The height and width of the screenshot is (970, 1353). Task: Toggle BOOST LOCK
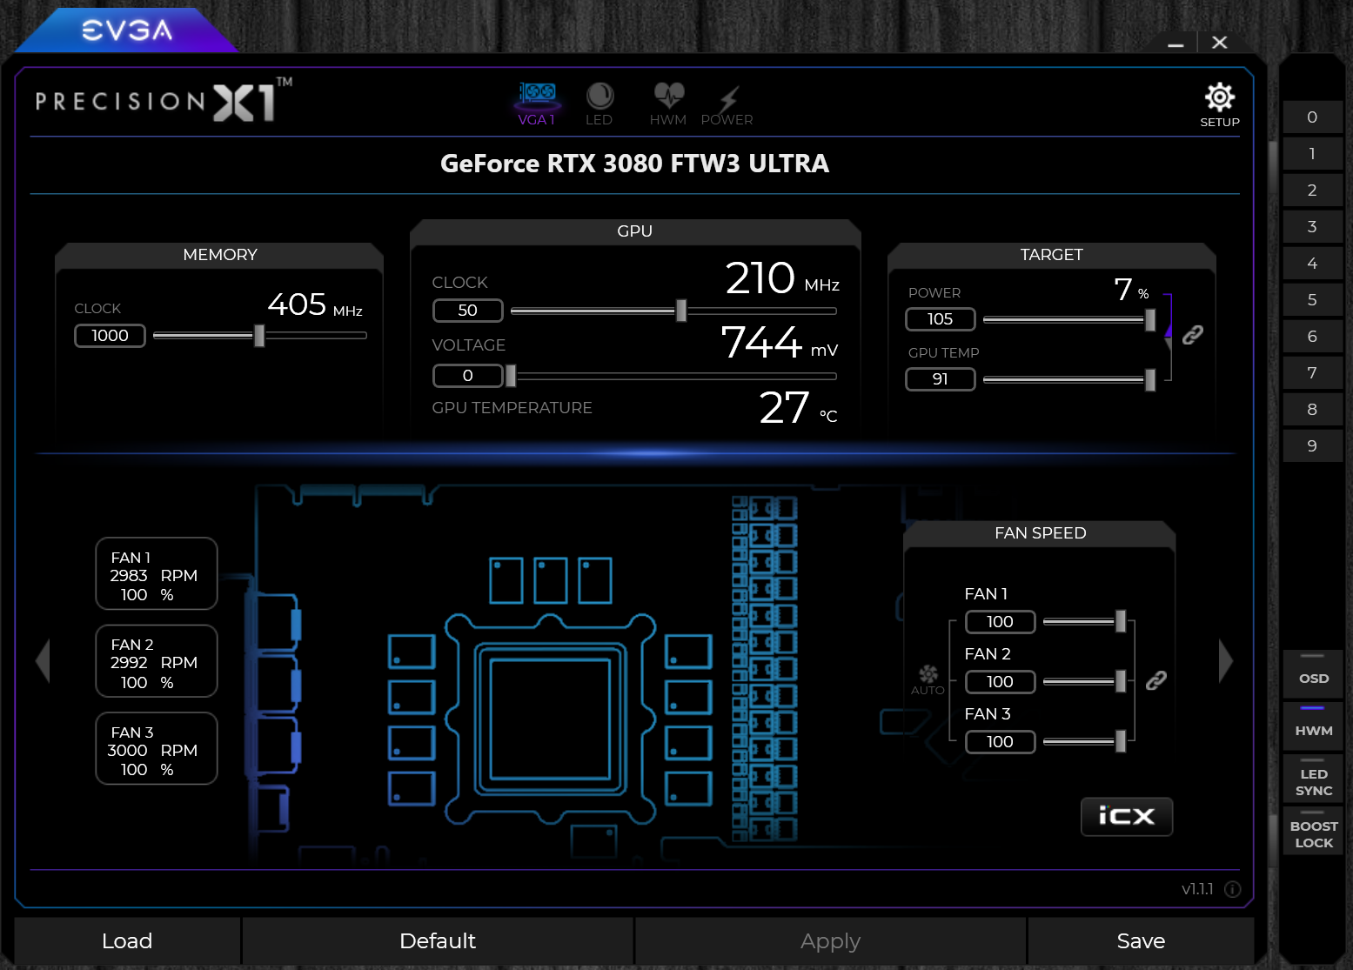click(1313, 831)
